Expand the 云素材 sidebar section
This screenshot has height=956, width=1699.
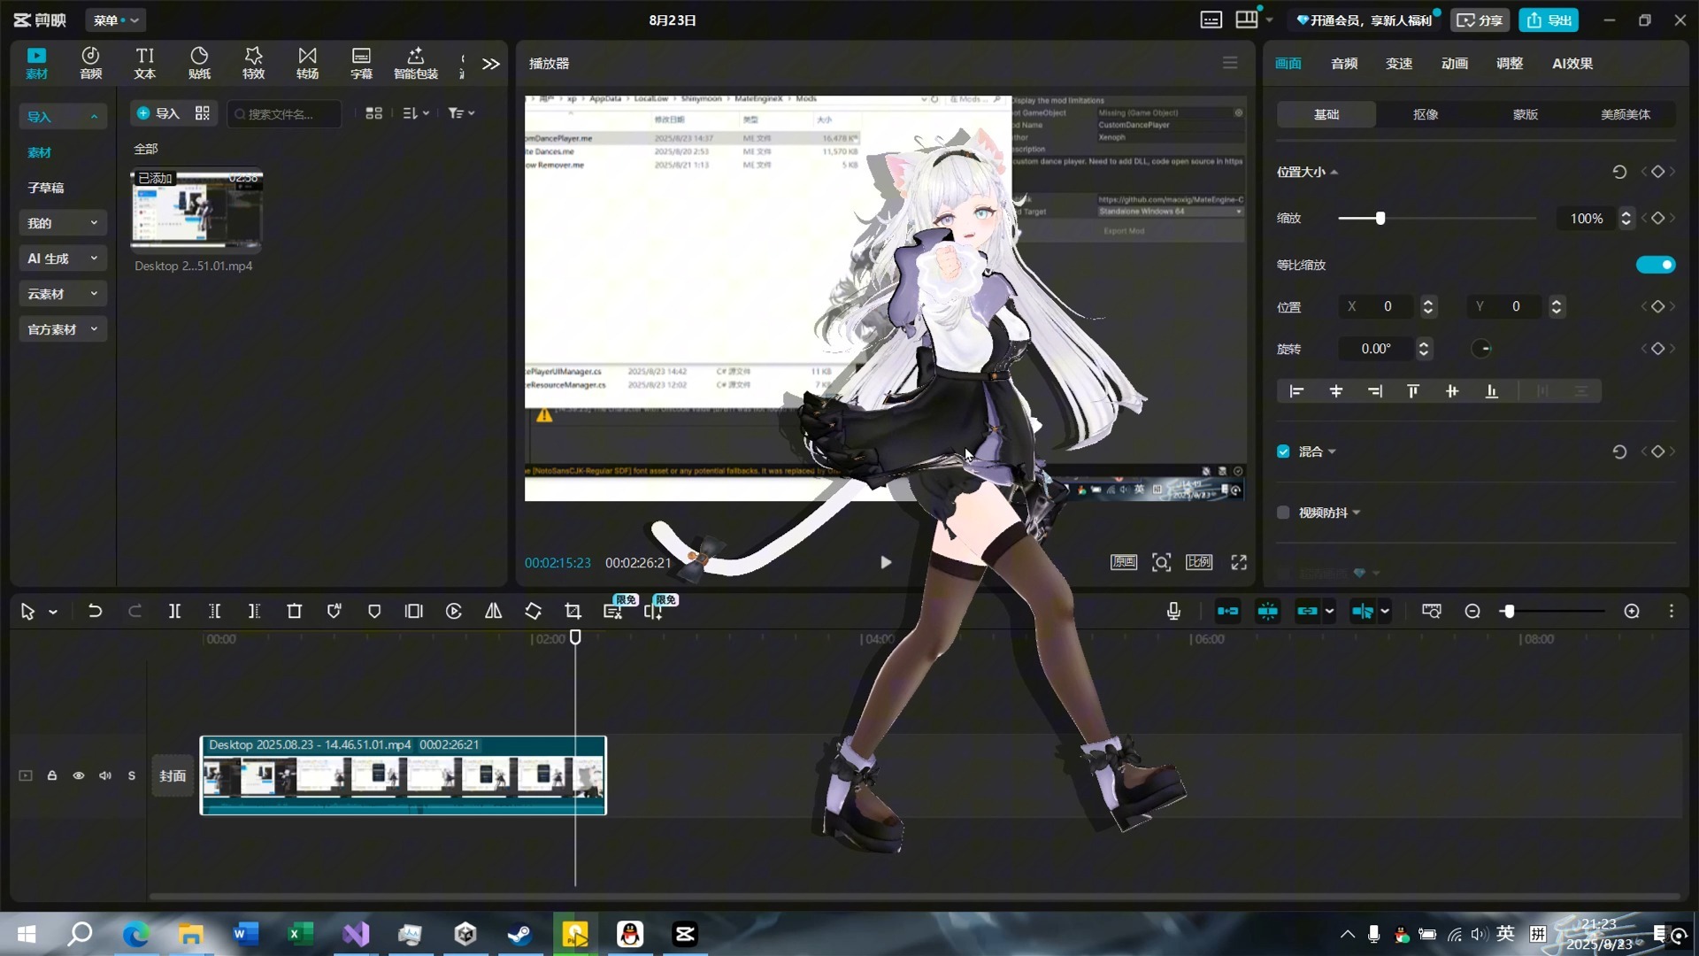click(x=63, y=294)
